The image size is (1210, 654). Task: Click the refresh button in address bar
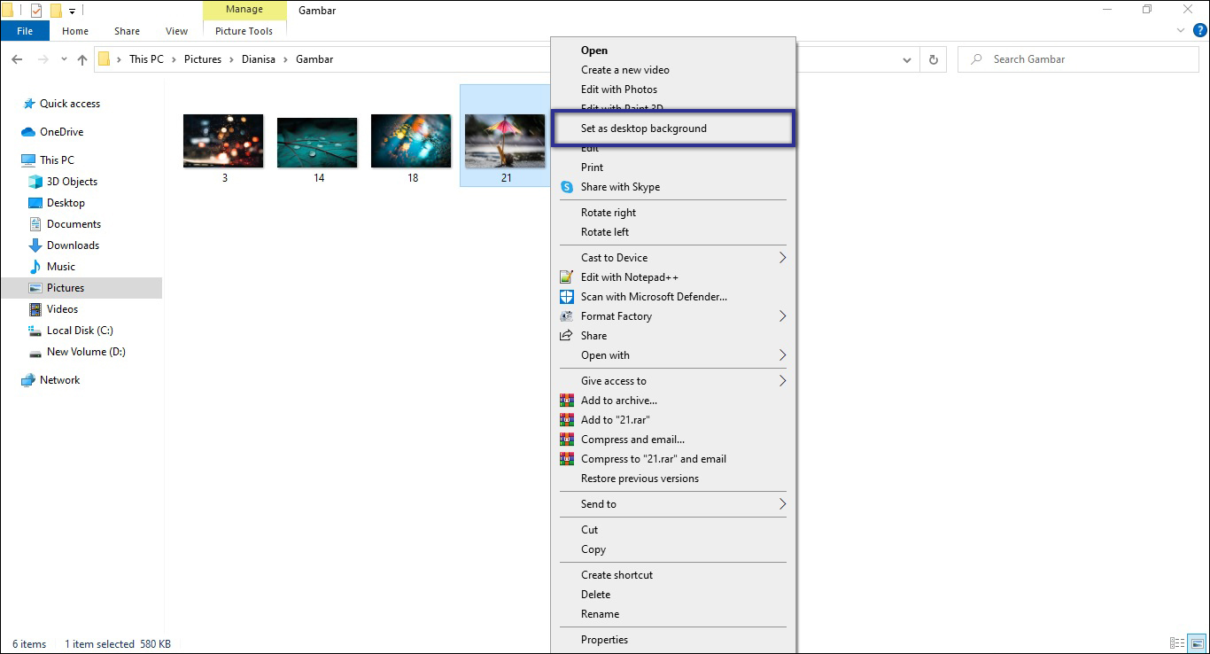point(934,58)
